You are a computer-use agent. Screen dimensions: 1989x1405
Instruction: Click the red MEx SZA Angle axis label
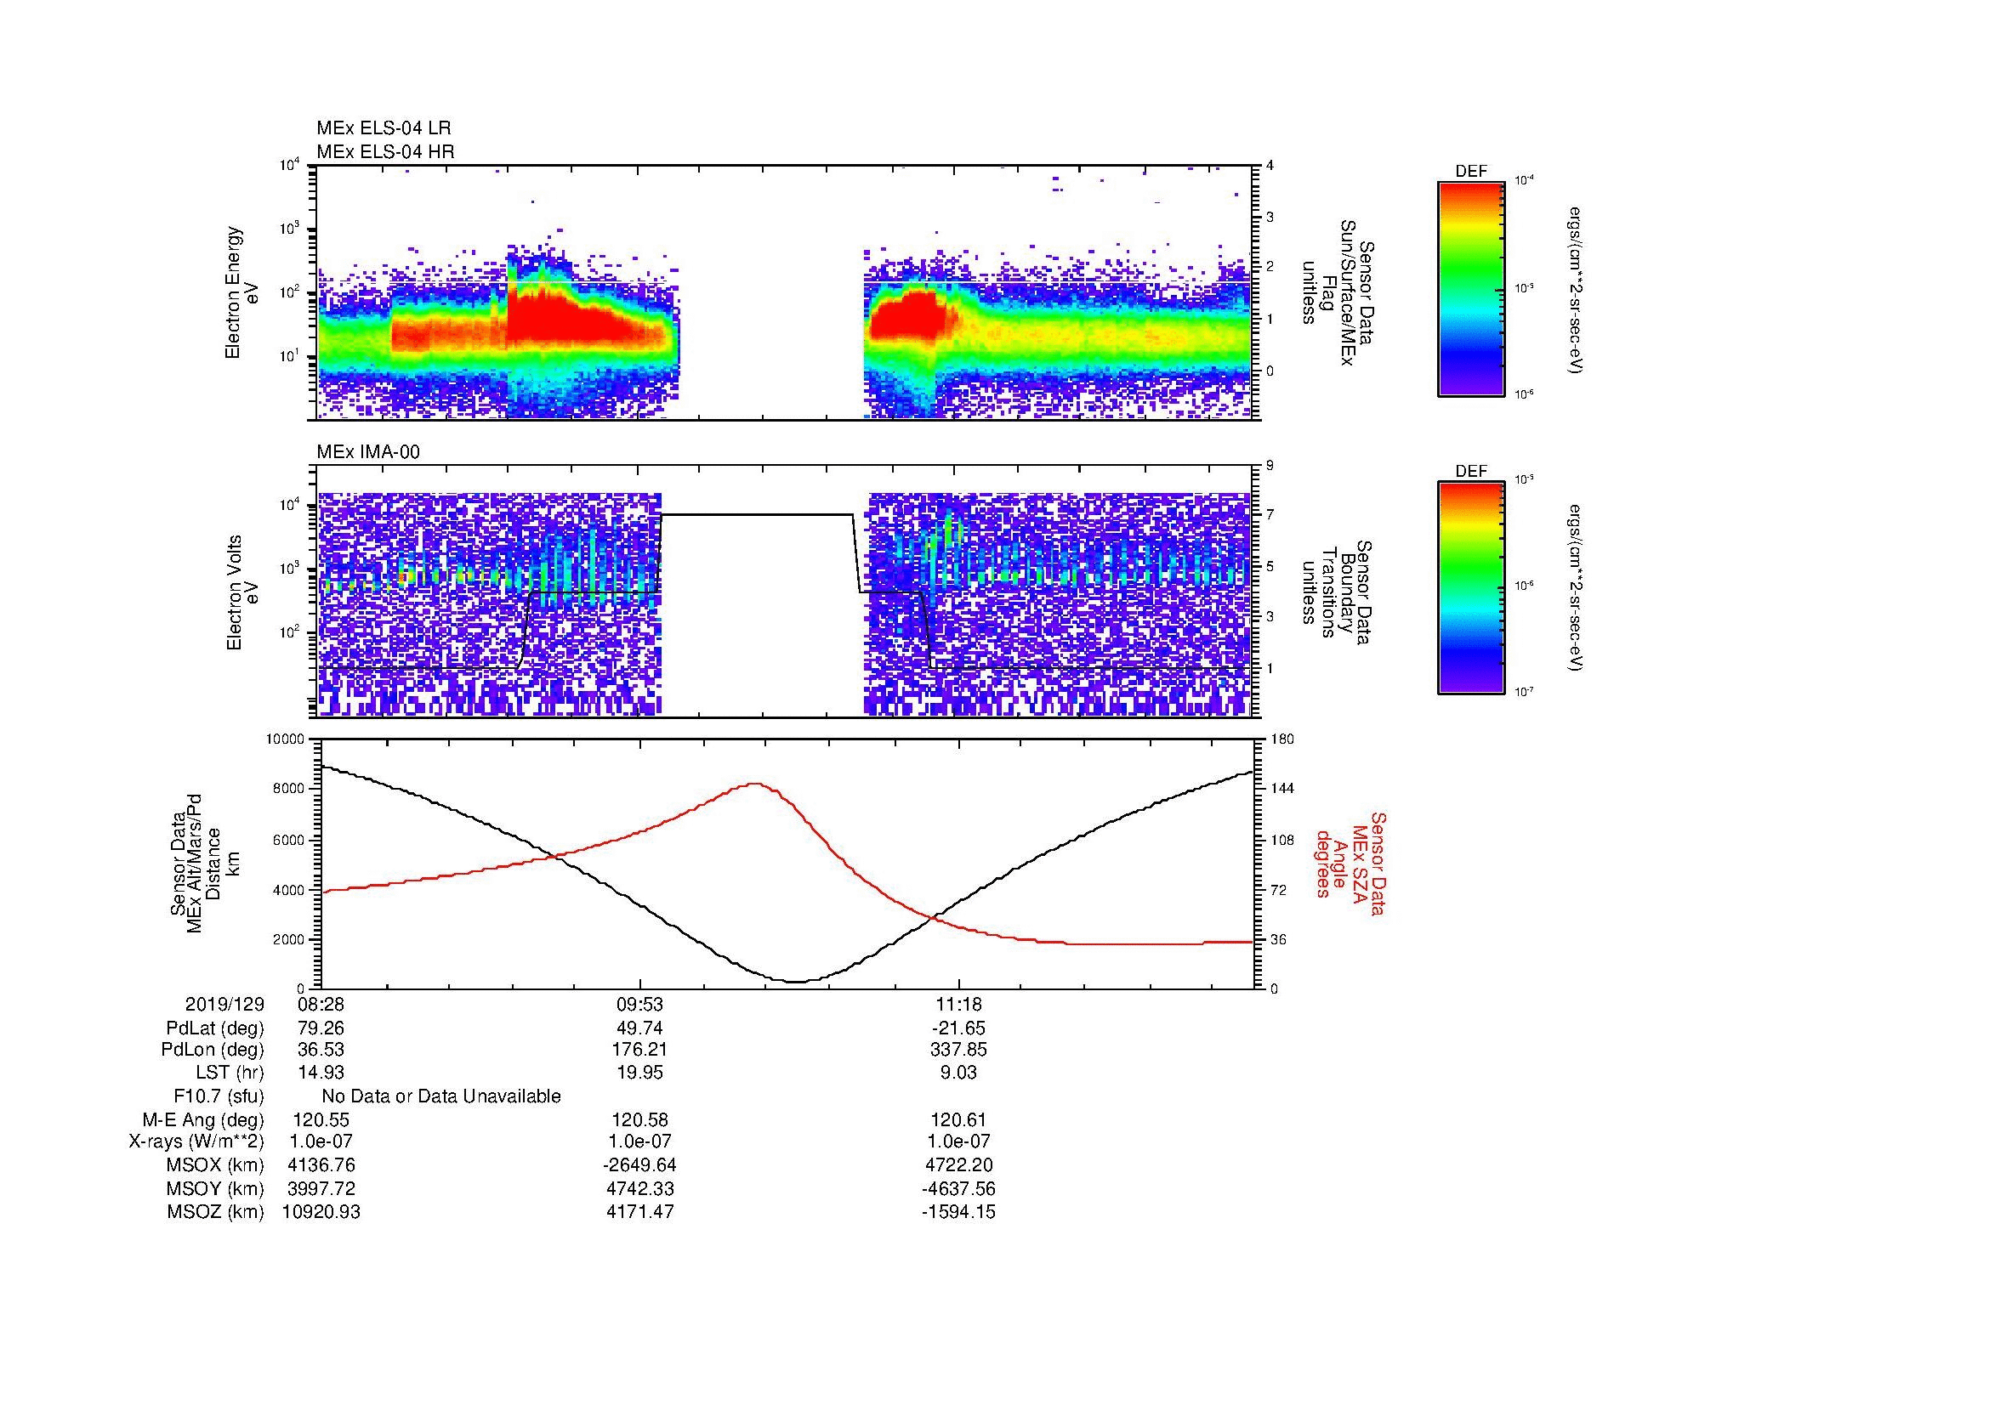click(x=1350, y=863)
